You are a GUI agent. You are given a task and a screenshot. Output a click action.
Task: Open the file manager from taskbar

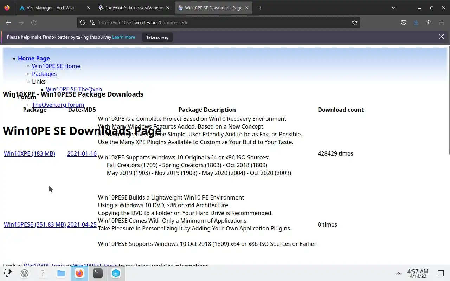61,273
